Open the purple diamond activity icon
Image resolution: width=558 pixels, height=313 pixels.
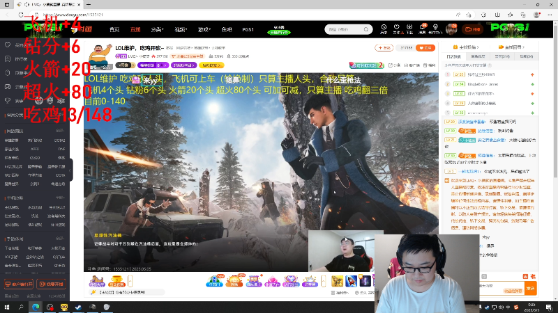point(290,281)
